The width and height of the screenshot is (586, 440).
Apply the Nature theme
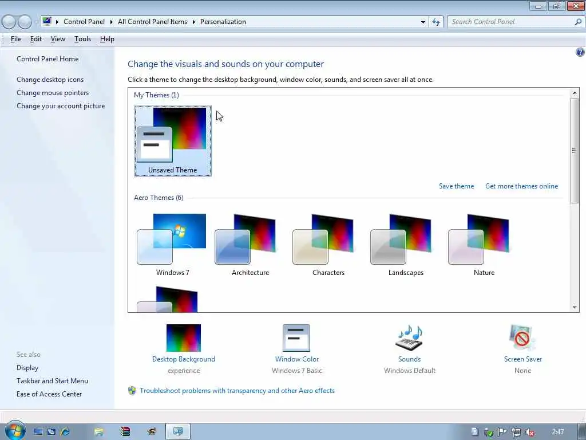click(484, 245)
